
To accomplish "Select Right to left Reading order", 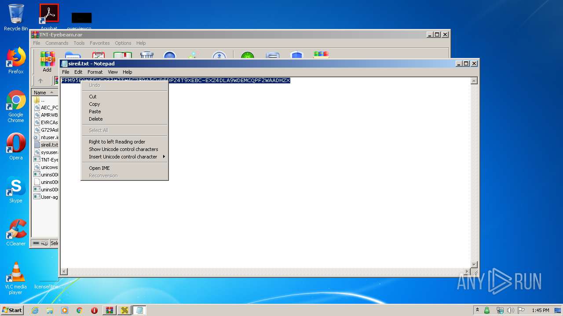I will coord(125,142).
